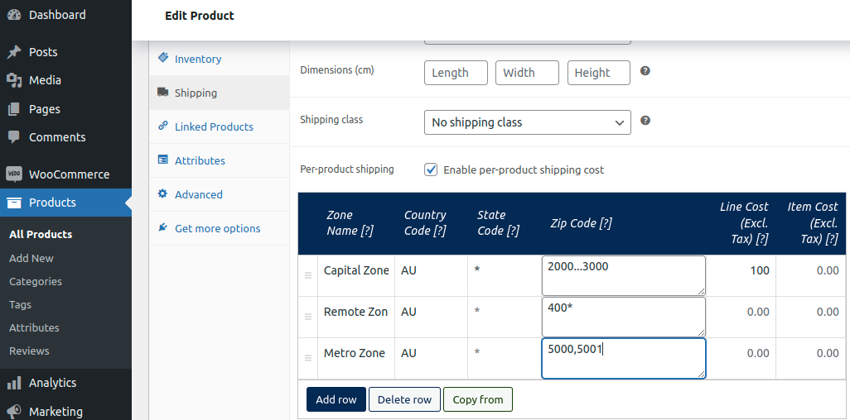Image resolution: width=850 pixels, height=420 pixels.
Task: Click the help icon beside Dimensions
Action: 645,71
